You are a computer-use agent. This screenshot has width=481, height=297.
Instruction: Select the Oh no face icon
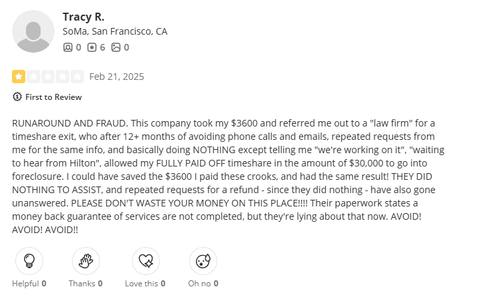coord(203,260)
